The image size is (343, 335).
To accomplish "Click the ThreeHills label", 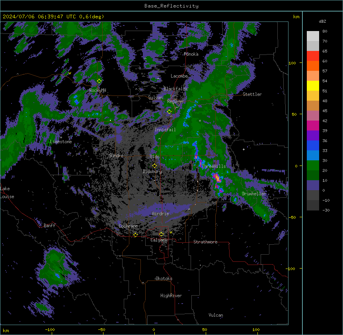I will tap(214, 166).
